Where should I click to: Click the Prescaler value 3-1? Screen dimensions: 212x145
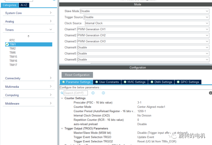(x=139, y=102)
